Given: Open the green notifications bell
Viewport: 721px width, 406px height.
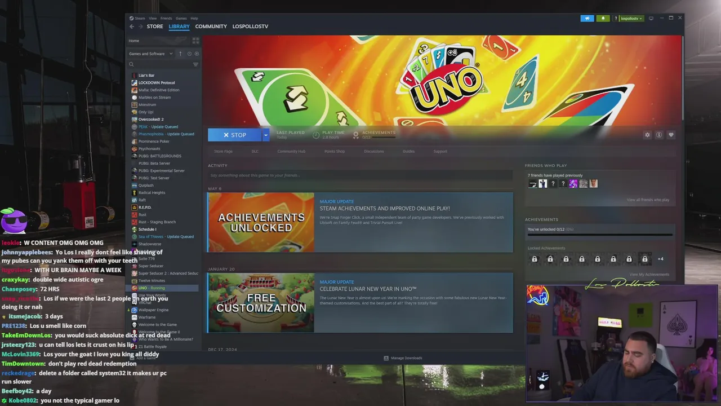Looking at the screenshot, I should [603, 19].
